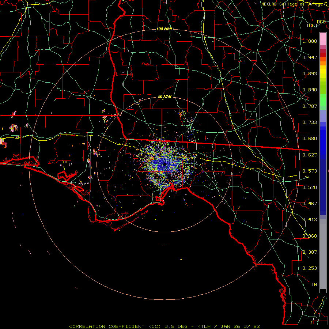Click the black KTLH radar site dot
329x329 pixels.
165,164
